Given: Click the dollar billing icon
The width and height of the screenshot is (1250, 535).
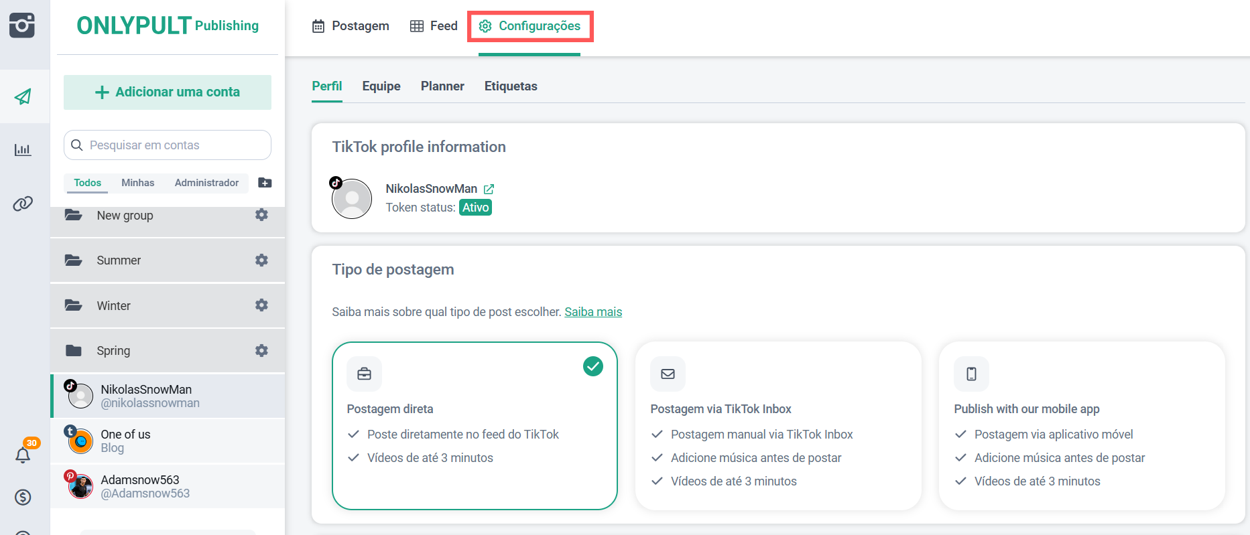Looking at the screenshot, I should pyautogui.click(x=23, y=497).
